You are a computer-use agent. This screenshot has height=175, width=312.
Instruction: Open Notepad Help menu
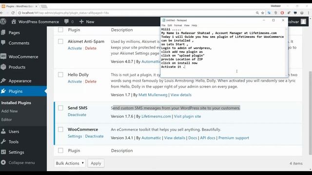194,25
